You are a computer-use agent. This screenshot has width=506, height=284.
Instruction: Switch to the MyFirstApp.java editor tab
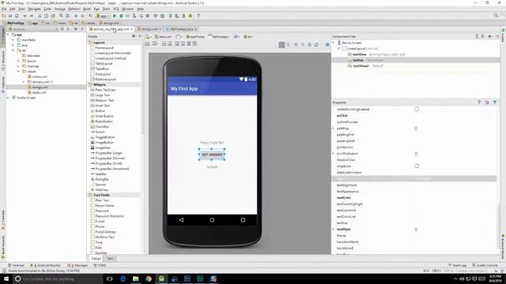181,29
